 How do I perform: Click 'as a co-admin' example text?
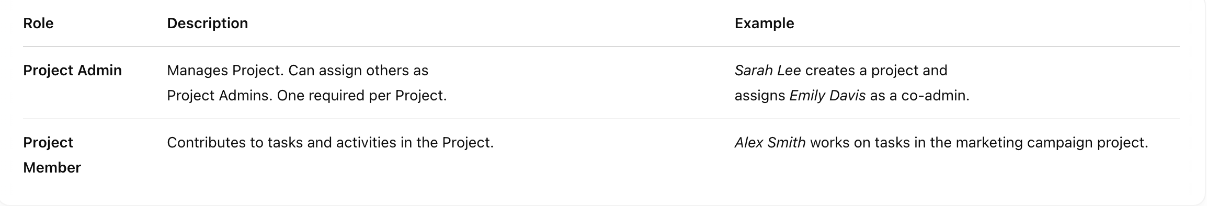919,96
